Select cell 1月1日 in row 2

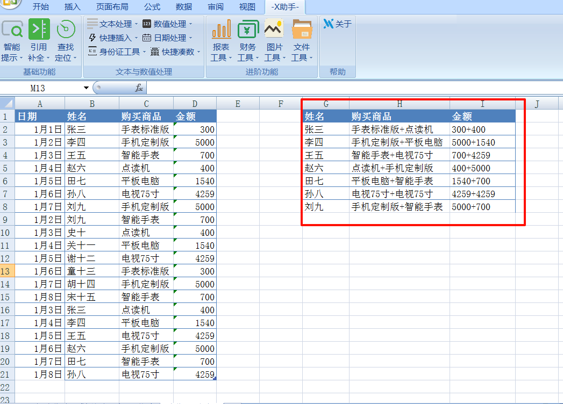coord(40,129)
